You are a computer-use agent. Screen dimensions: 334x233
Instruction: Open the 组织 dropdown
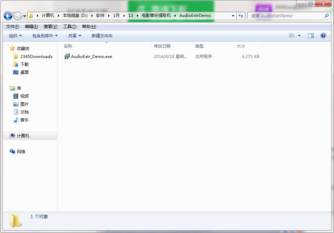pyautogui.click(x=15, y=36)
